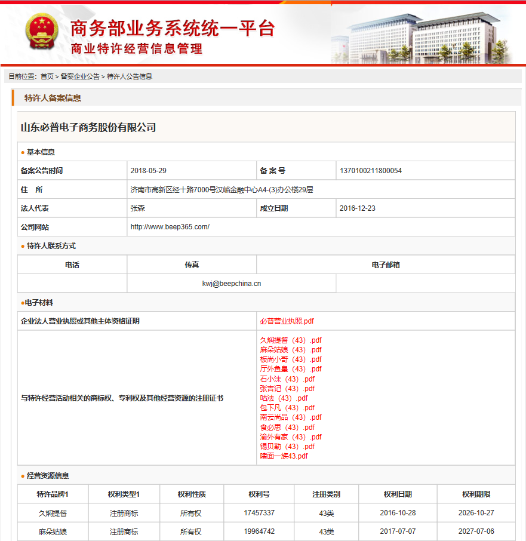Click the 商业特许经营信息管理 subtitle
The height and width of the screenshot is (541, 526).
pos(137,48)
